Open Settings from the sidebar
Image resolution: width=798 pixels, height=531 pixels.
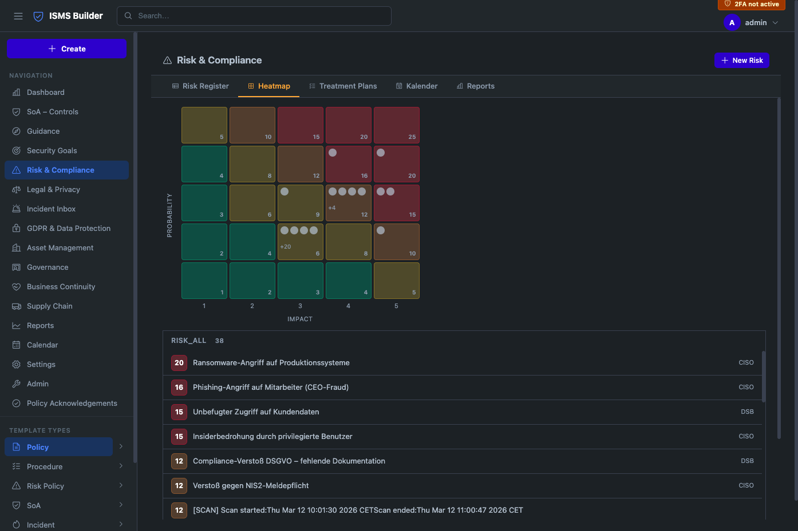tap(66, 364)
